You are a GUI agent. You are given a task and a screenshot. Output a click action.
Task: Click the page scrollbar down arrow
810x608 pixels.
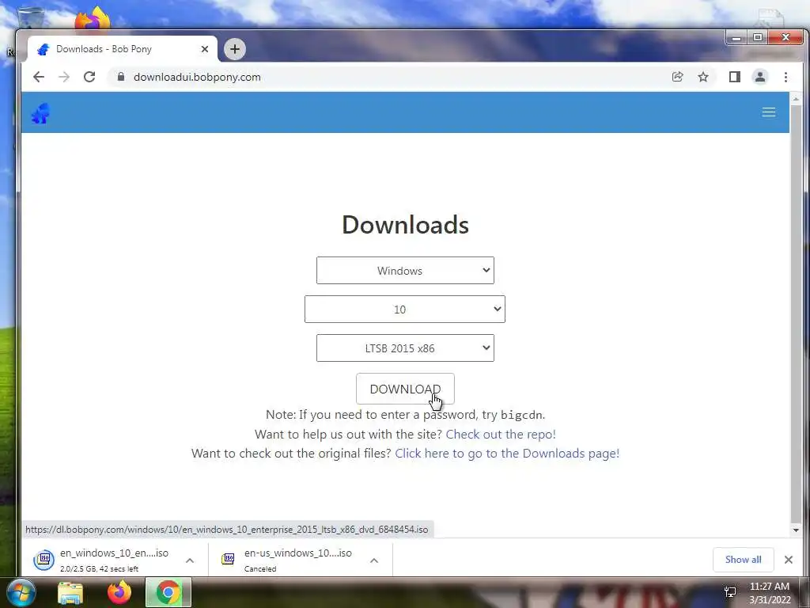coord(796,530)
